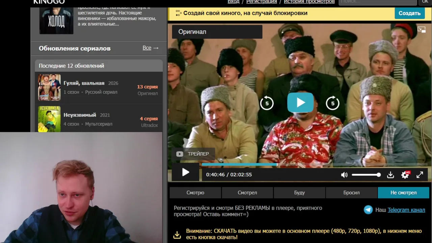Click the Telegram paper plane icon
This screenshot has height=243, width=432.
tap(368, 210)
